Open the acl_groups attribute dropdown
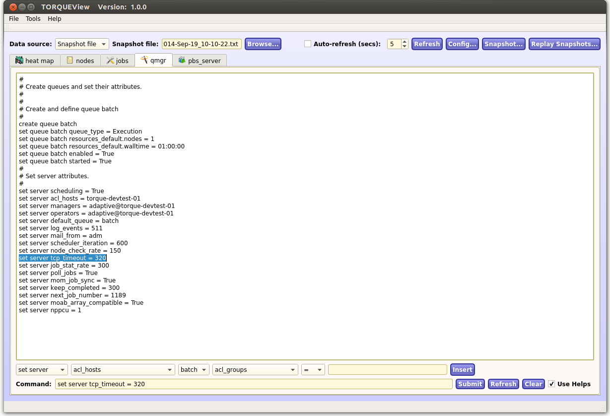 click(x=255, y=370)
